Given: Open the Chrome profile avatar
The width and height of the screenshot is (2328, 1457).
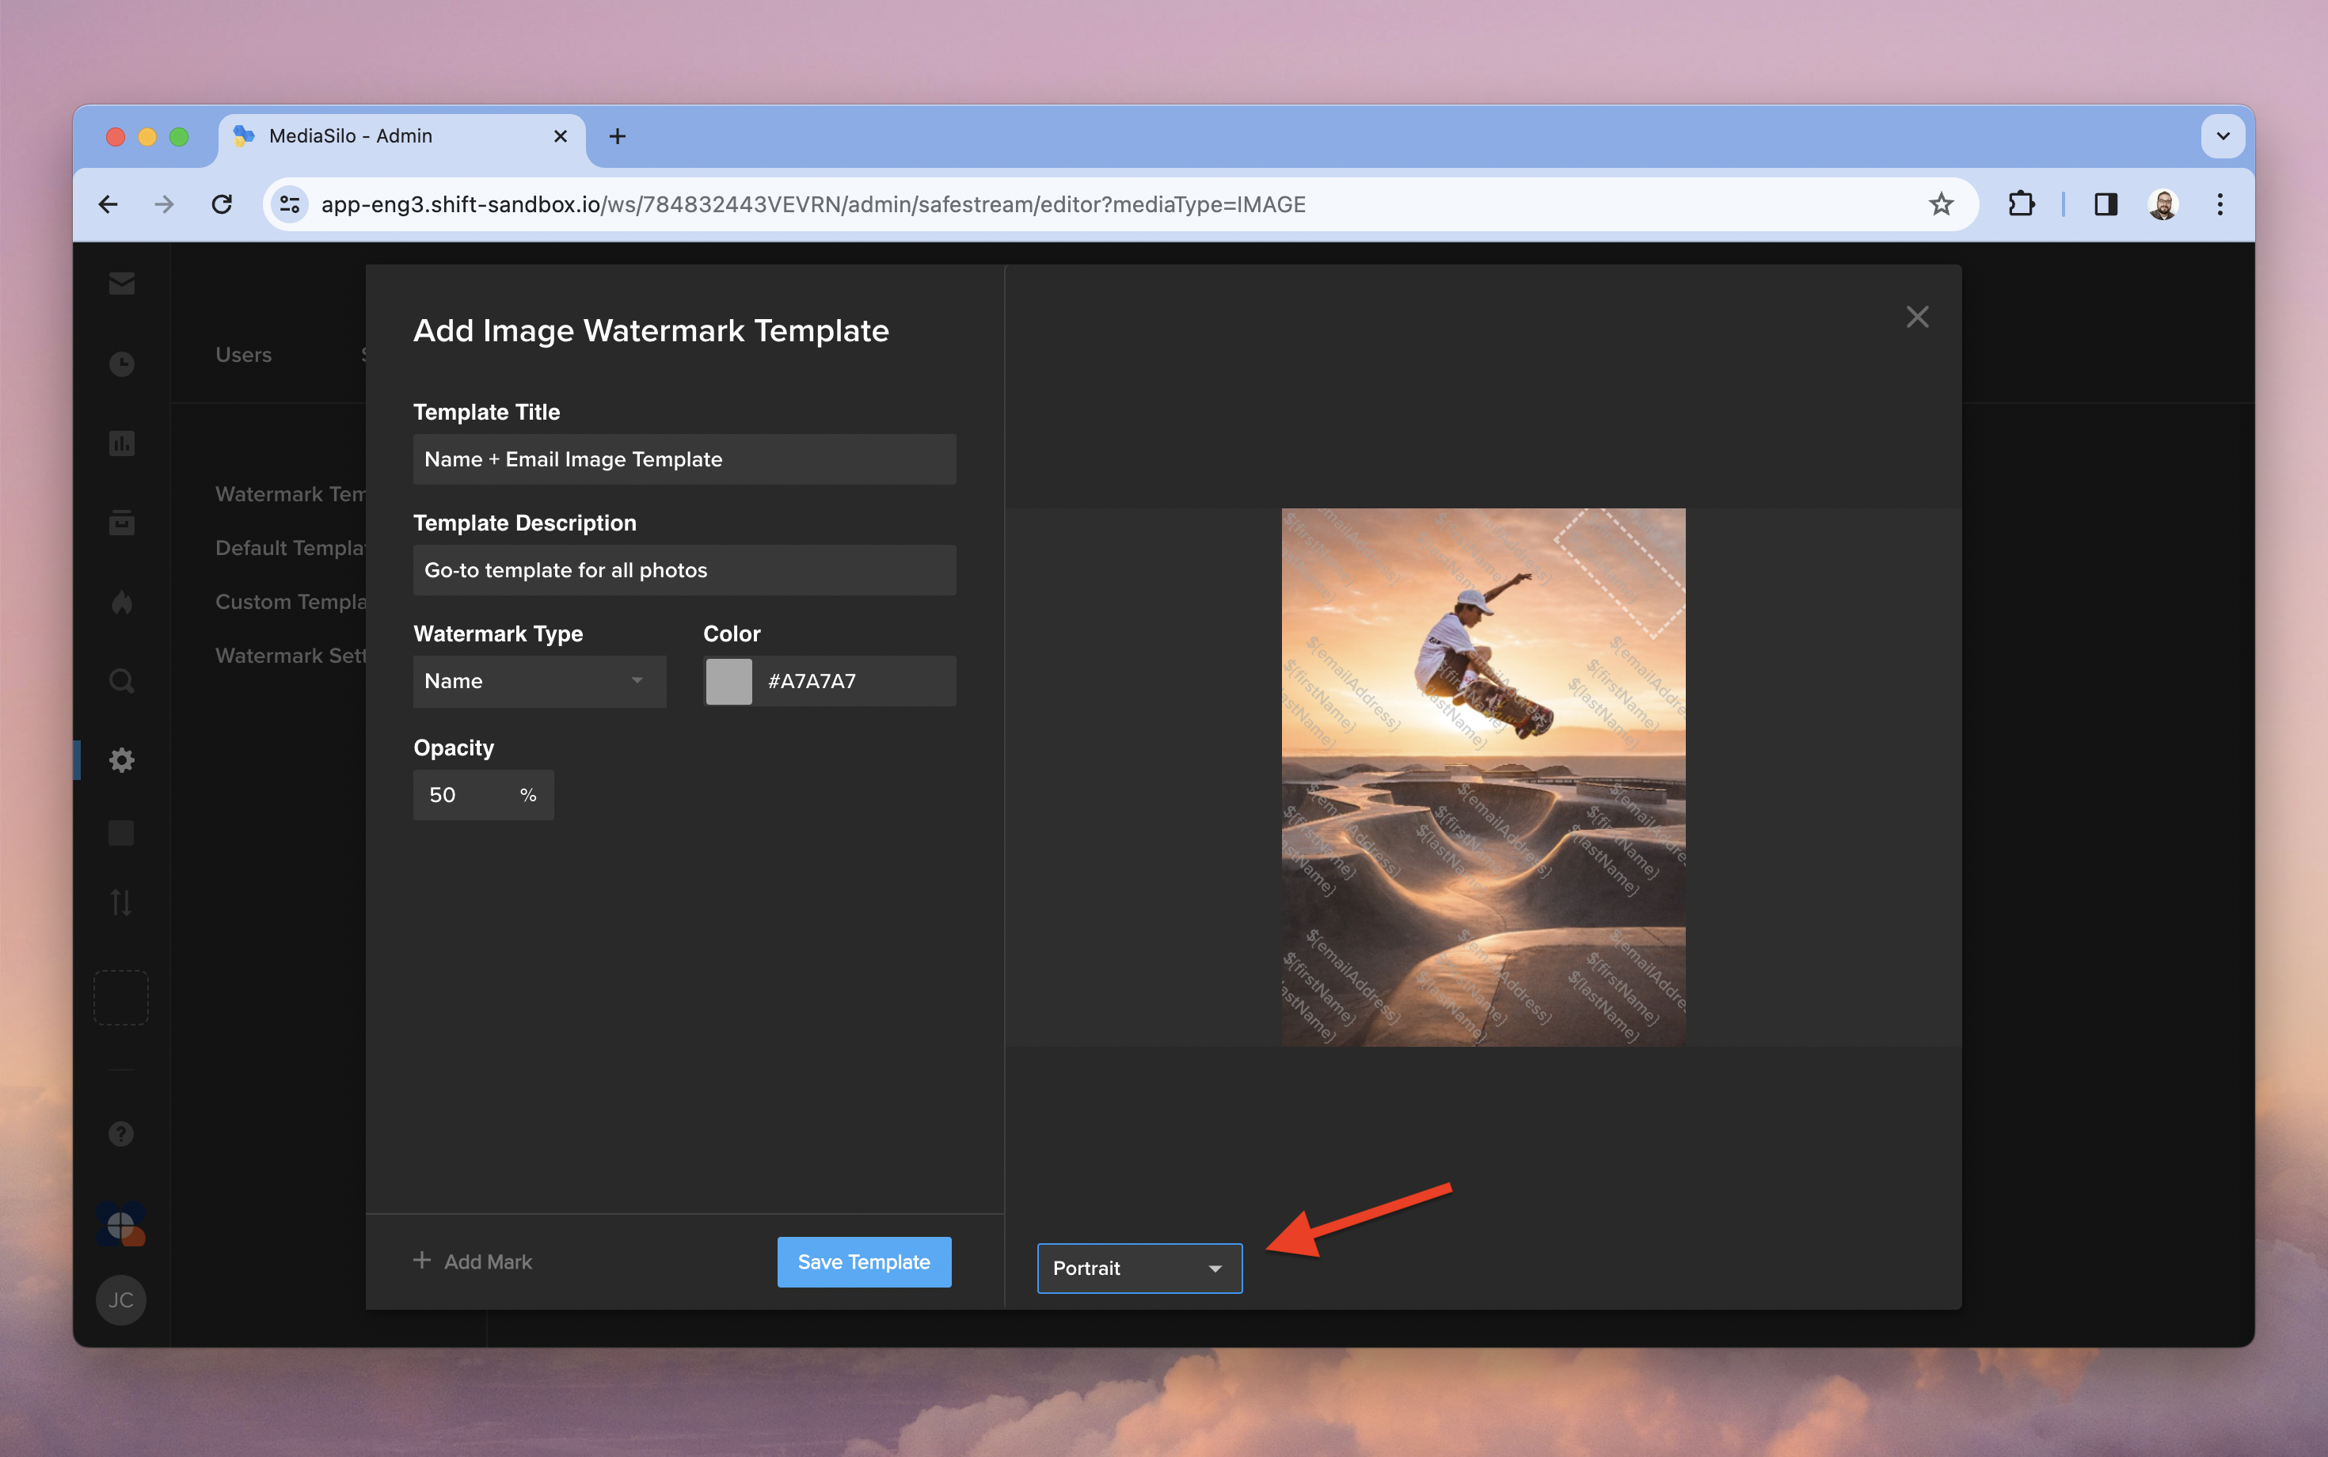Looking at the screenshot, I should (2163, 204).
